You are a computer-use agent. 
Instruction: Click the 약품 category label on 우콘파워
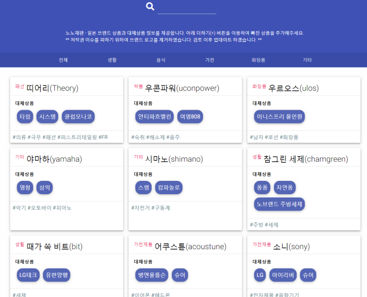coord(138,86)
